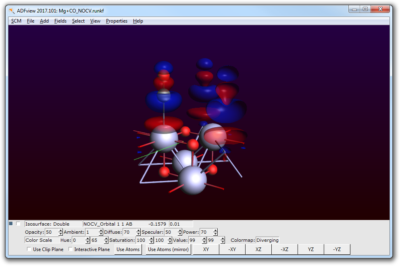Click the second Hue spinner arrows next to 65

pos(106,240)
